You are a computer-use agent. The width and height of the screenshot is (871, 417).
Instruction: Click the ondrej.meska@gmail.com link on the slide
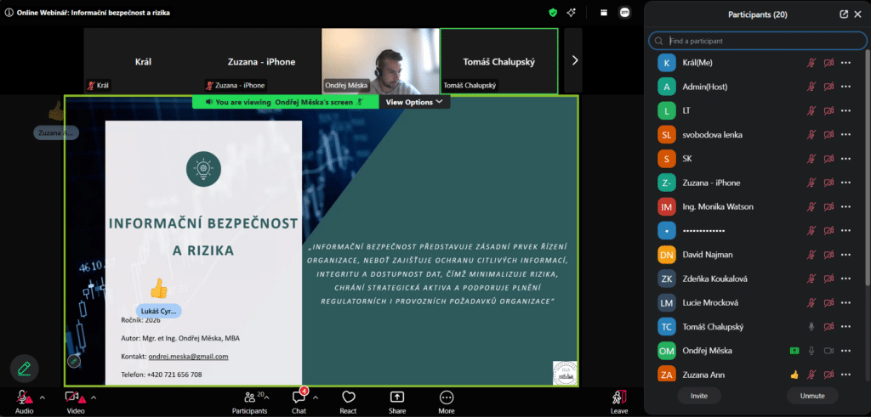click(188, 357)
